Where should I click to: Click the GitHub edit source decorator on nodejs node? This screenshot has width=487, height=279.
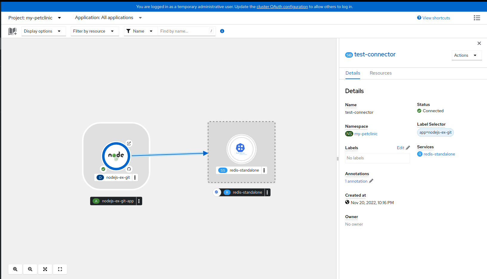(x=129, y=169)
